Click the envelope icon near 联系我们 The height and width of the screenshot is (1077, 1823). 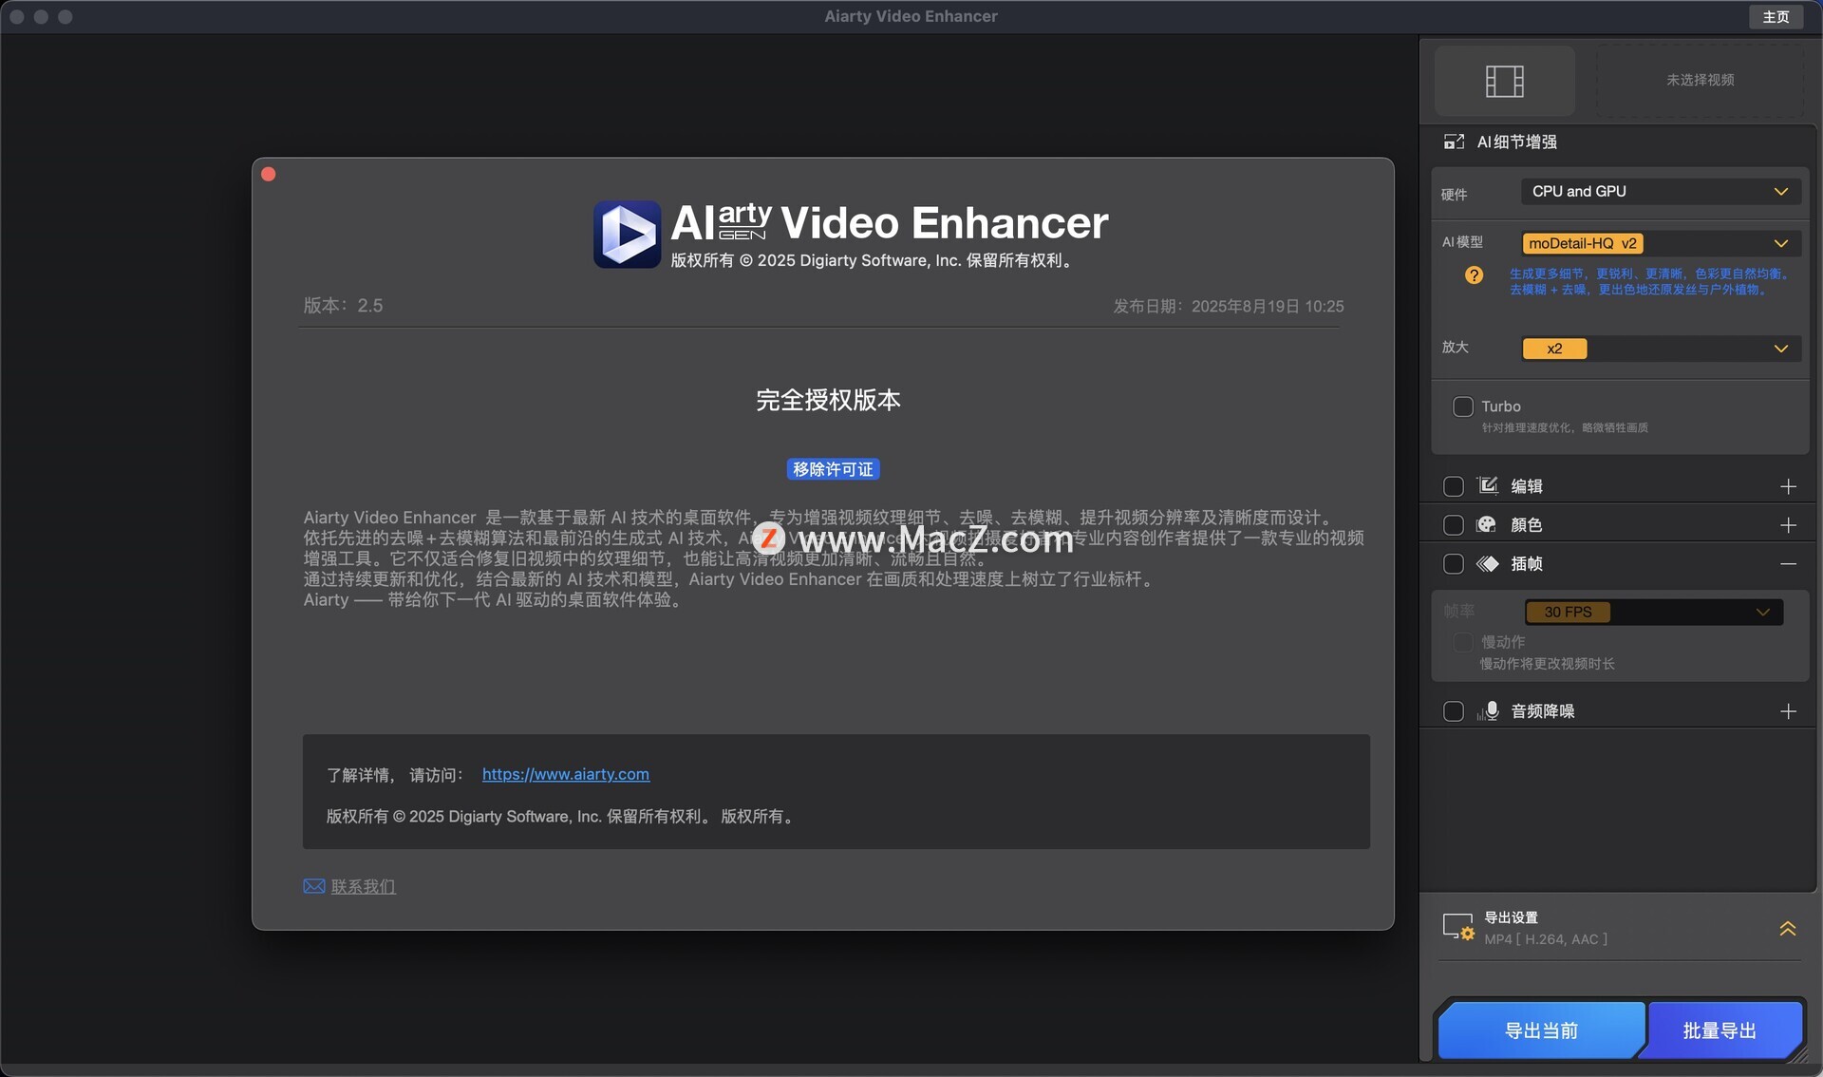click(x=313, y=886)
